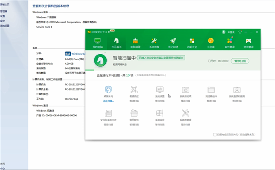Click the 4.00 GB RAM value
Image resolution: width=275 pixels, height=170 pixels.
point(69,64)
